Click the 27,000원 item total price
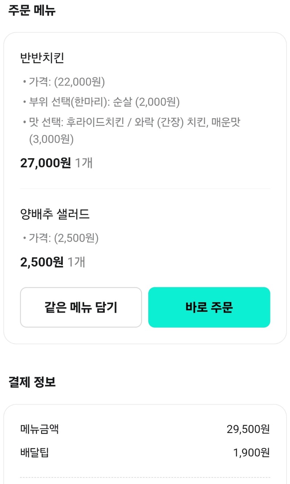 (45, 163)
